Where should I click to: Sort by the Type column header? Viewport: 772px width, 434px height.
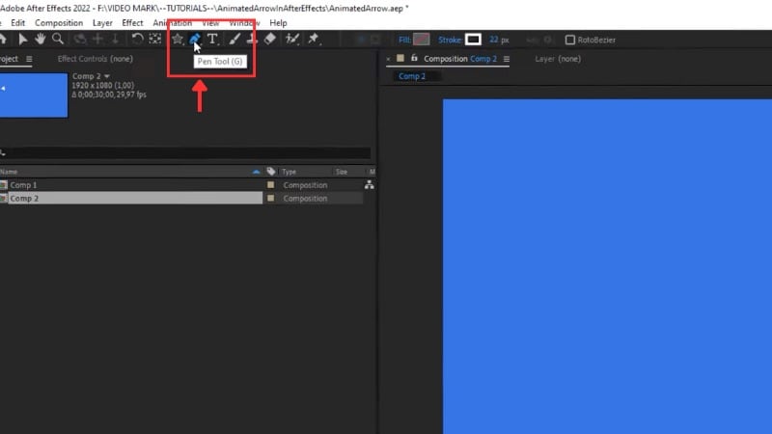(x=289, y=172)
